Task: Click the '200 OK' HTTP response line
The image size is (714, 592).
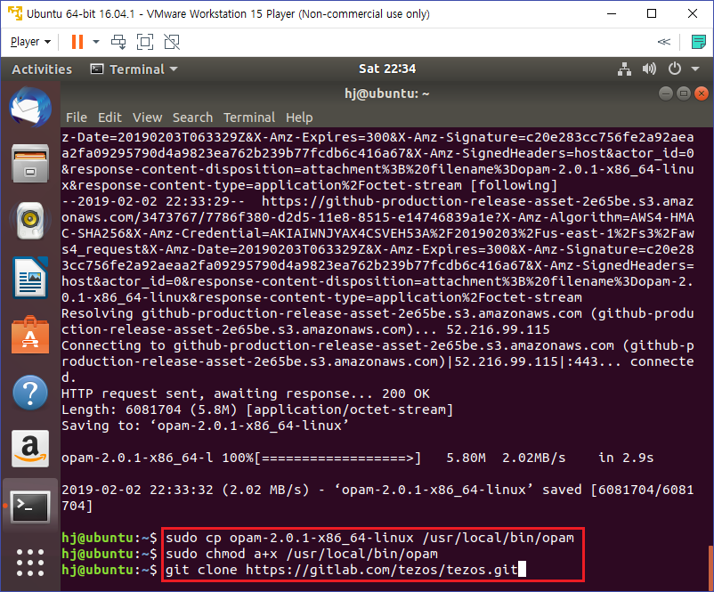Action: [x=246, y=393]
